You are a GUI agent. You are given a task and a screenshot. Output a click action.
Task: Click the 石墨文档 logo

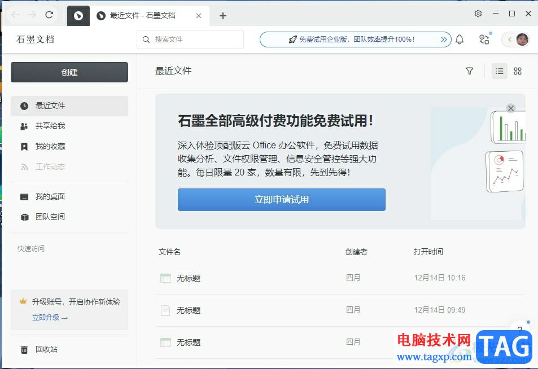point(36,39)
